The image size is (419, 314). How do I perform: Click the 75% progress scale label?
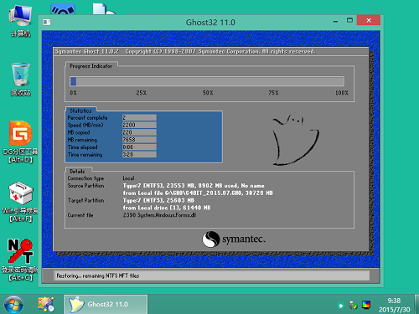(x=273, y=93)
